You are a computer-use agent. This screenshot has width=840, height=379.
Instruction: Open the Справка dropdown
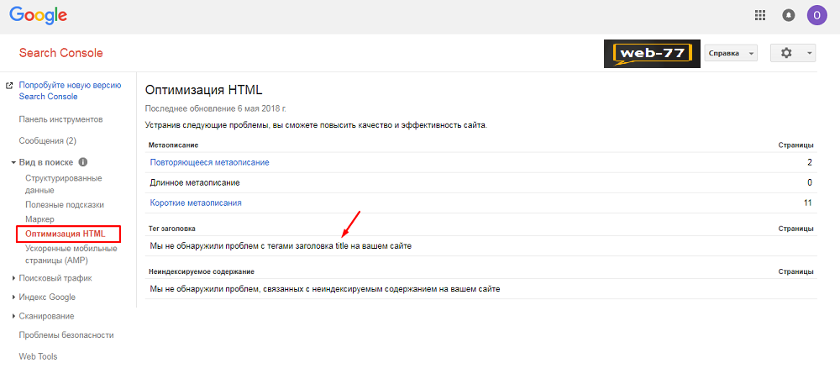pyautogui.click(x=731, y=53)
